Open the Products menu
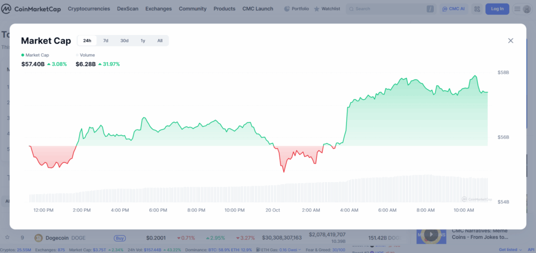The image size is (536, 253). [x=224, y=9]
